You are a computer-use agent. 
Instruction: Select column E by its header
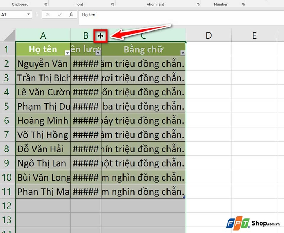coord(254,35)
